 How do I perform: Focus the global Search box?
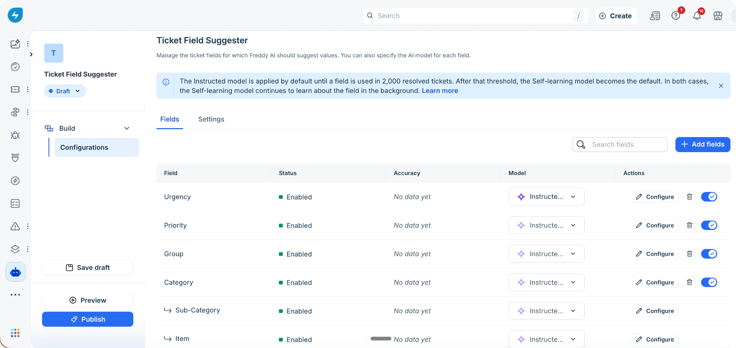tap(475, 16)
